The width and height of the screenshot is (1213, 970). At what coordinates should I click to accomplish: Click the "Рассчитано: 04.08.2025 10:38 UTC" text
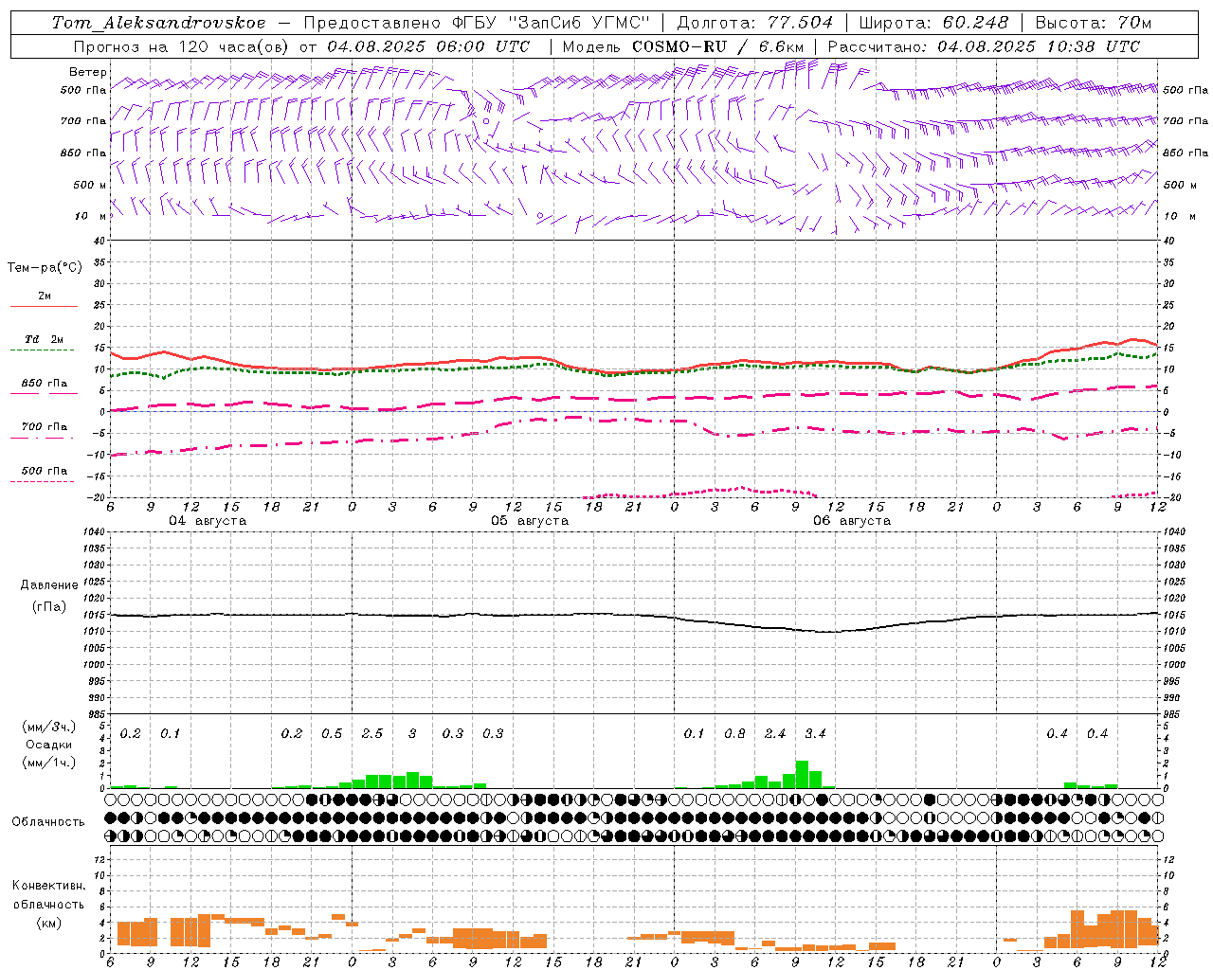985,46
